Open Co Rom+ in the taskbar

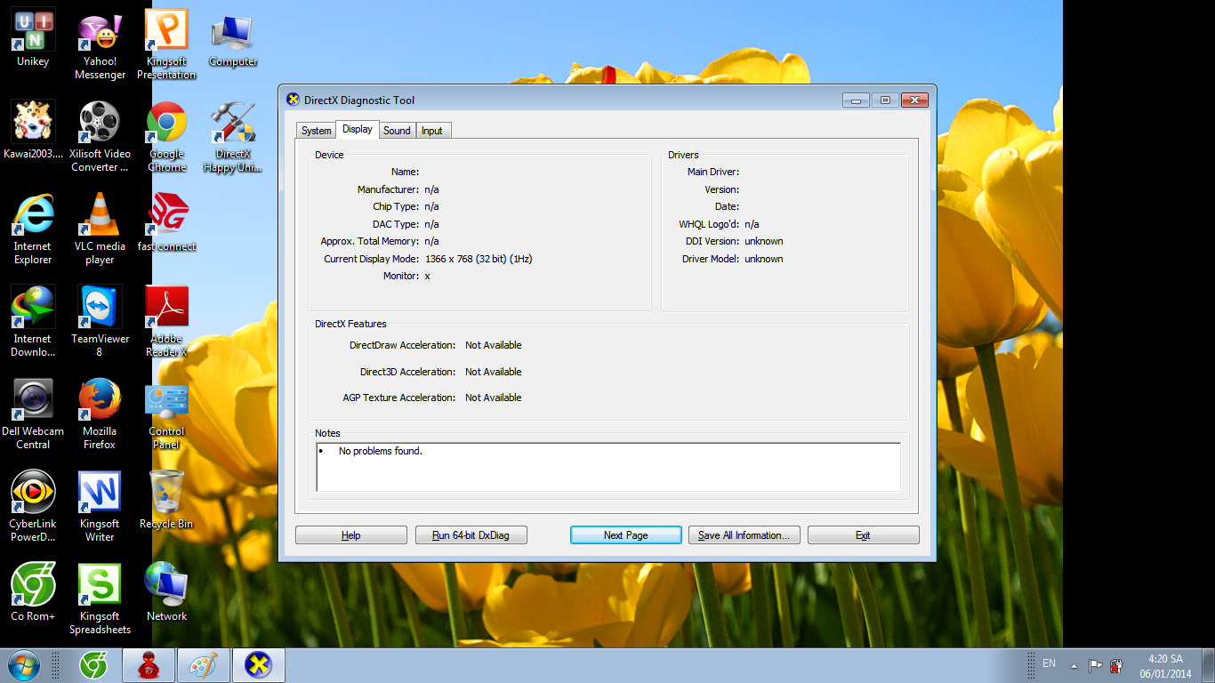(93, 665)
